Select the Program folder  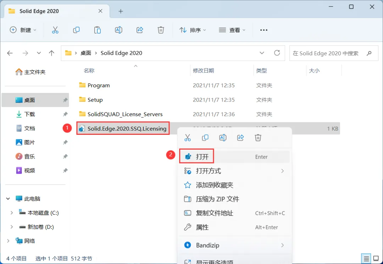point(99,85)
